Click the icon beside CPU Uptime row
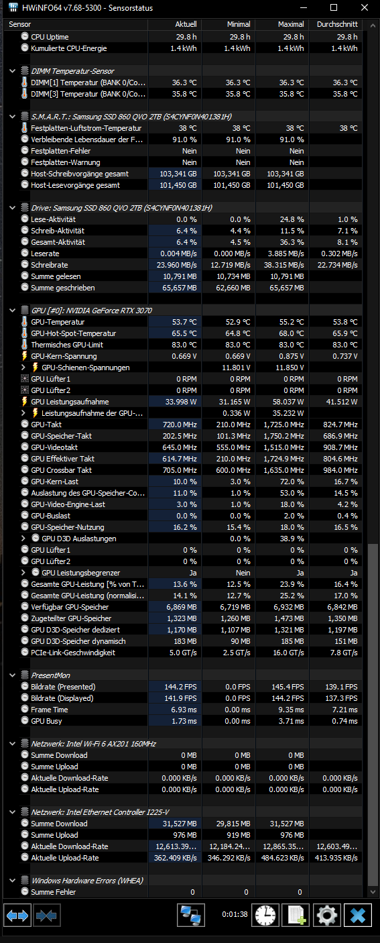The image size is (380, 943). [x=25, y=37]
